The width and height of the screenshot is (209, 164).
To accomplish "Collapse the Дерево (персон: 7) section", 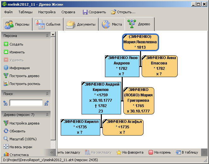I will 47,115.
